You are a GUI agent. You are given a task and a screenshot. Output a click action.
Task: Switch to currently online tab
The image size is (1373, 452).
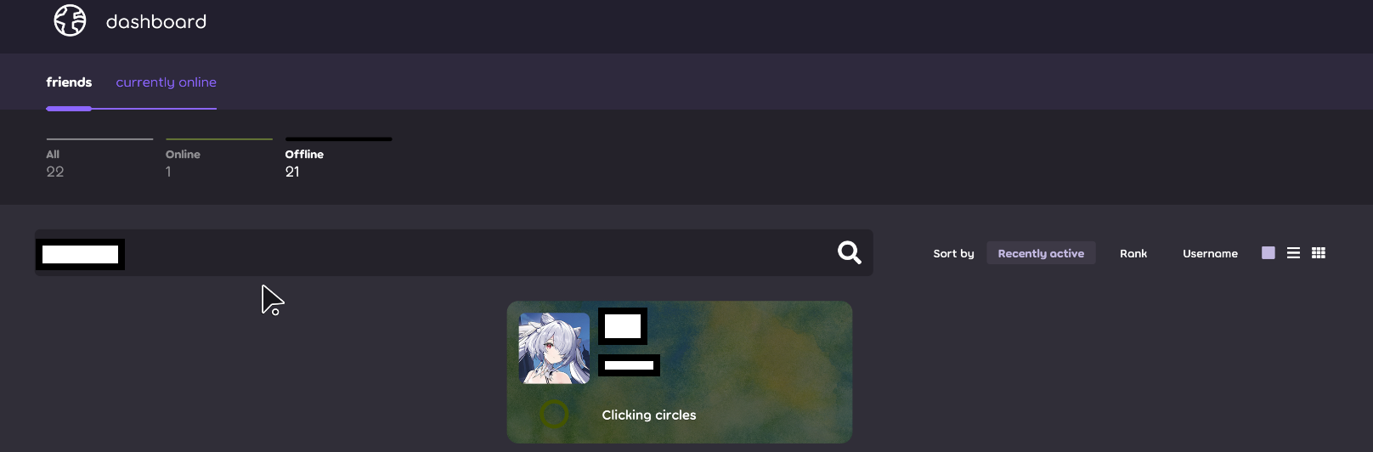[x=166, y=82]
